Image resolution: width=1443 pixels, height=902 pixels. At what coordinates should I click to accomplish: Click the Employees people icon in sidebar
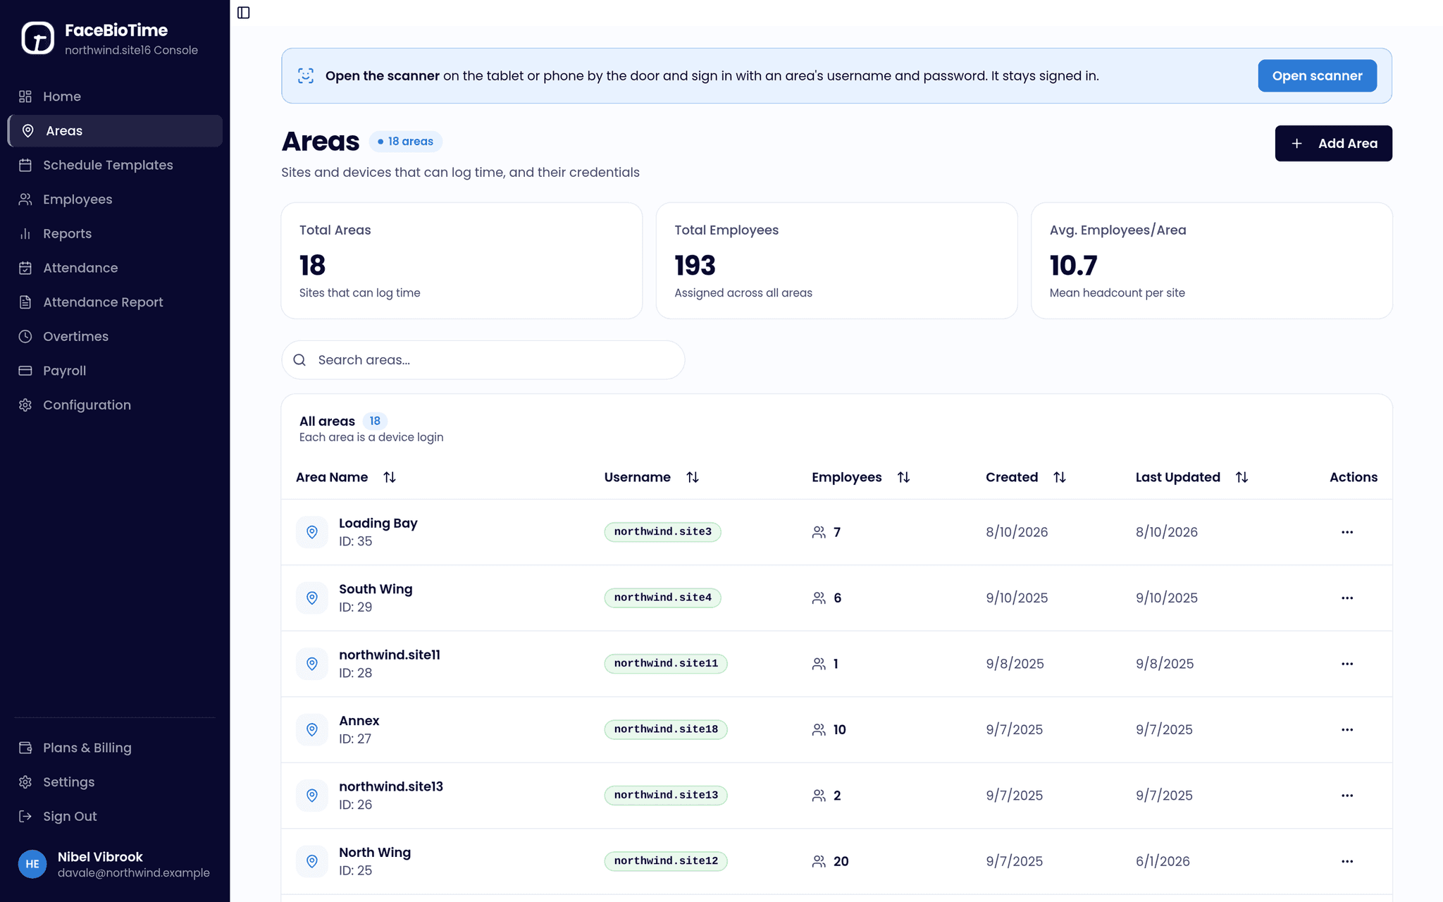point(25,199)
